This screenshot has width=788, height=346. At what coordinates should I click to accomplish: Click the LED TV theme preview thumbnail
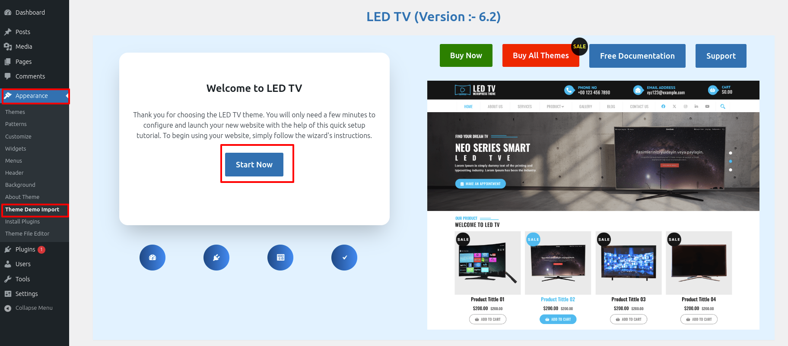[593, 205]
